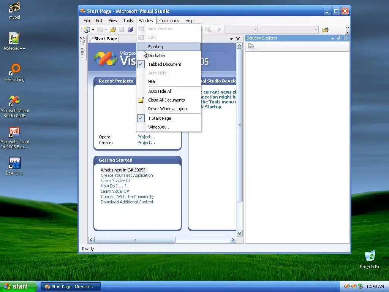Close the Solution Explorer panel
The width and height of the screenshot is (389, 292).
(345, 38)
